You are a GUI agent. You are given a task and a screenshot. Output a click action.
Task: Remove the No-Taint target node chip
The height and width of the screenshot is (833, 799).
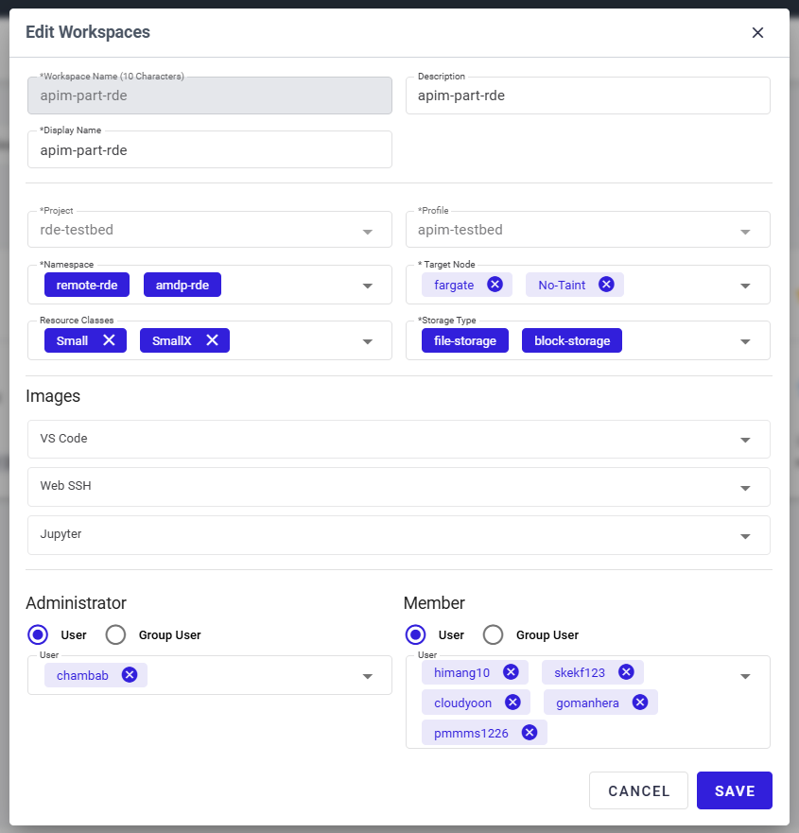[x=606, y=285]
